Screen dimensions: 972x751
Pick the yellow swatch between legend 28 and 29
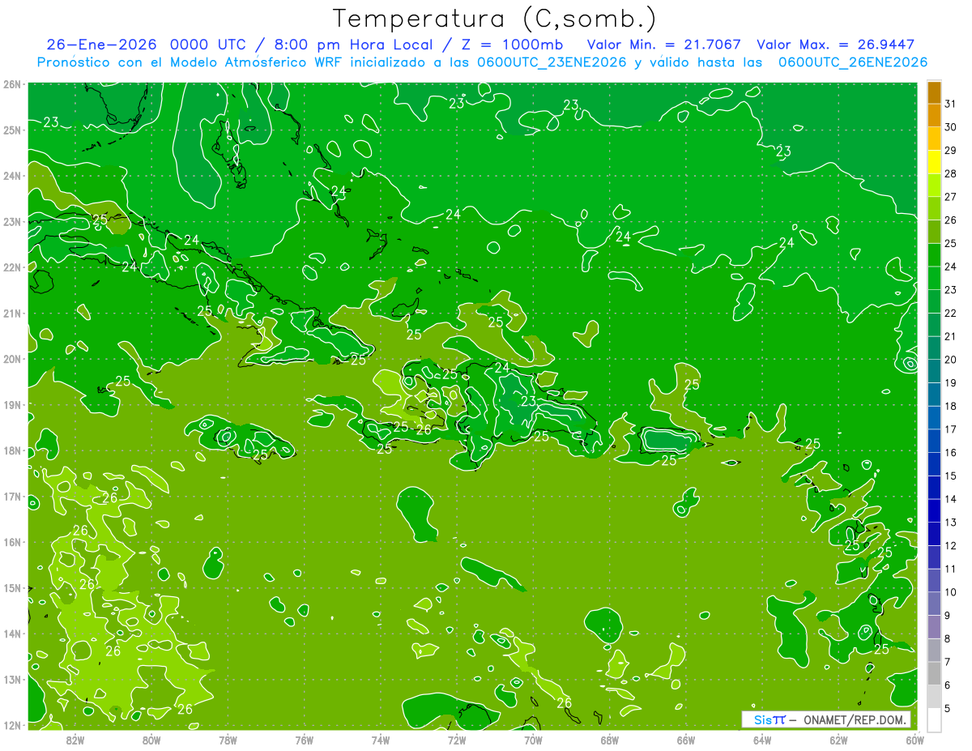pos(934,162)
